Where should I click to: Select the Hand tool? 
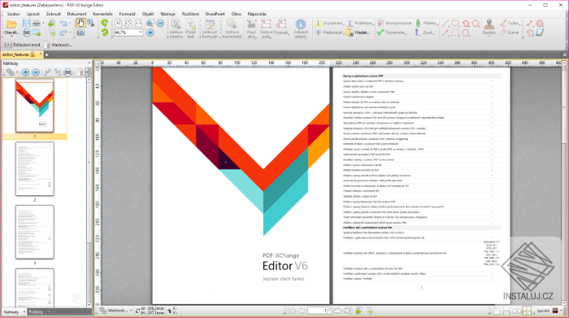(80, 24)
